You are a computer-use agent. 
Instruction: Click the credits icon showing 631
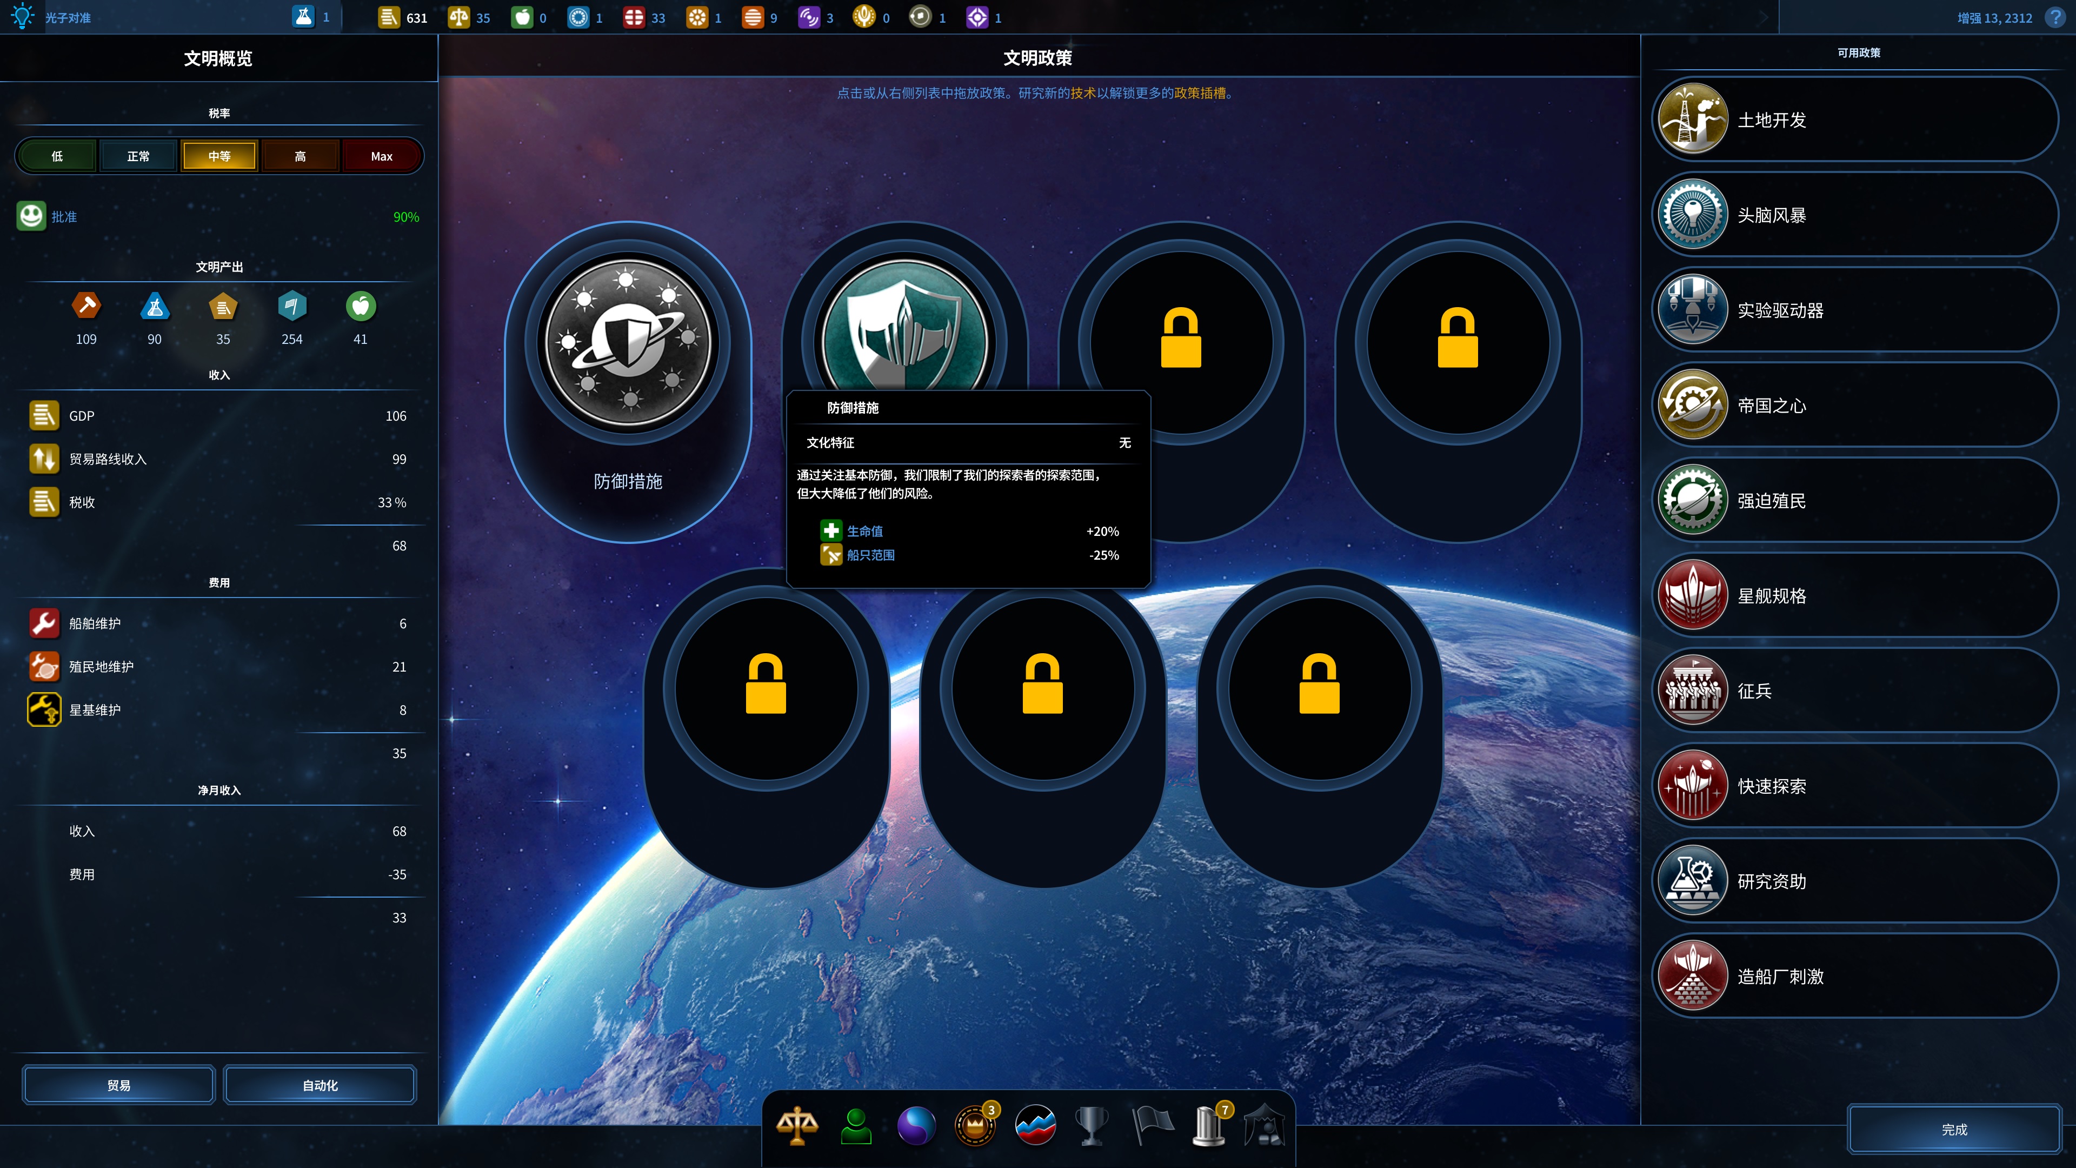[389, 17]
